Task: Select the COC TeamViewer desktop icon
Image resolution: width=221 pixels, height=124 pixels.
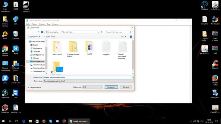Action: 16,94
